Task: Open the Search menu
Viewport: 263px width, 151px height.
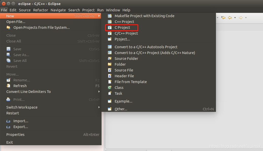Action: [74, 10]
